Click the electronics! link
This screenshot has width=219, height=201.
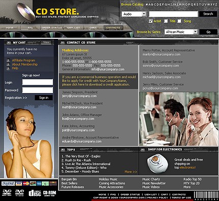(x=187, y=168)
